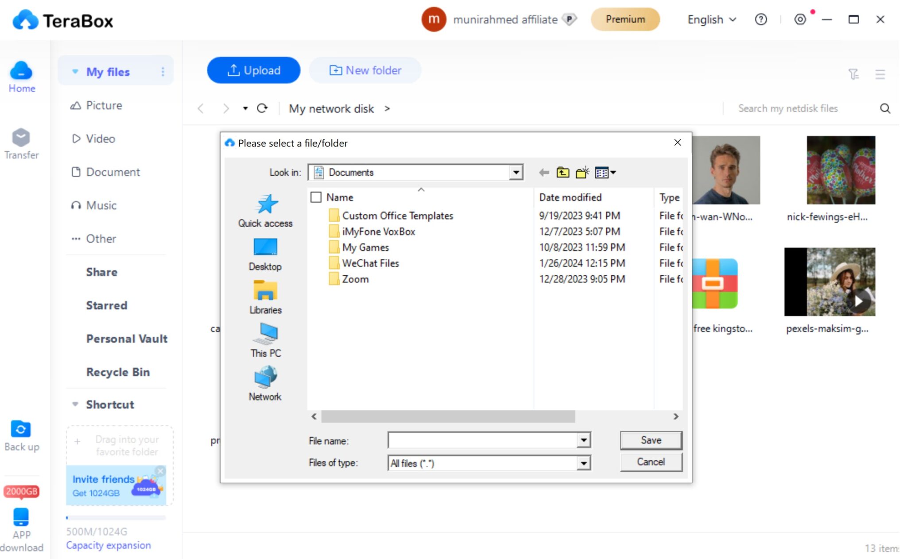This screenshot has height=559, width=907.
Task: Click the File name input field
Action: pos(482,440)
